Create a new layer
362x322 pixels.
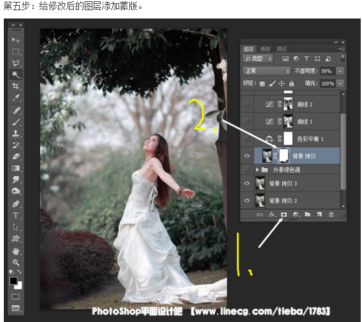coord(319,214)
